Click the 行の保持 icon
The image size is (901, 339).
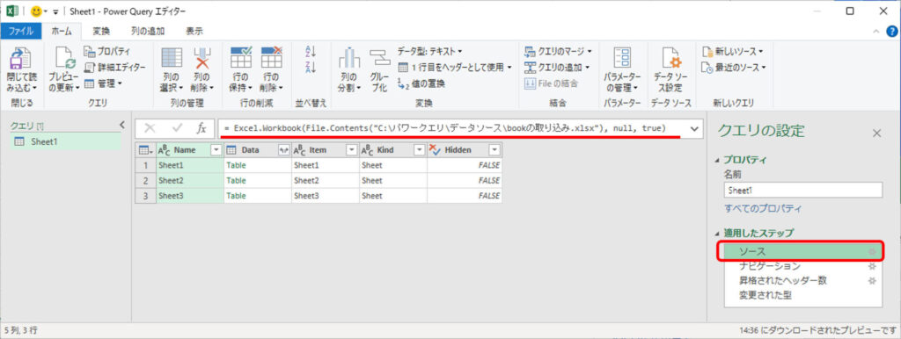tap(241, 57)
